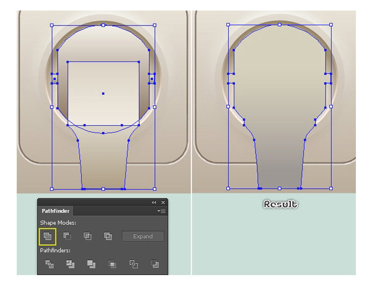The width and height of the screenshot is (372, 285).
Task: Click the Crop pathfinder icon
Action: click(112, 264)
